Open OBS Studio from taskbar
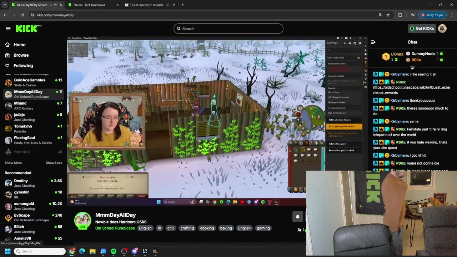This screenshot has width=457, height=257. pyautogui.click(x=124, y=251)
